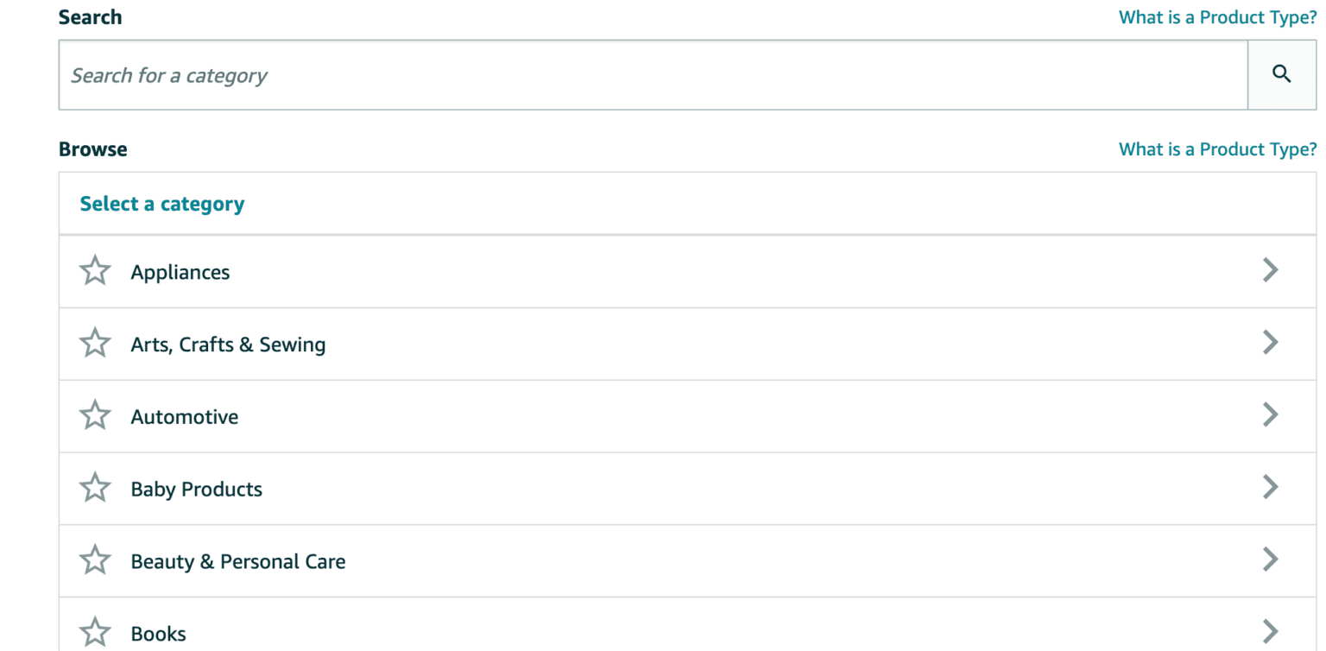Star the Arts, Crafts & Sewing category
Image resolution: width=1326 pixels, height=651 pixels.
tap(95, 344)
